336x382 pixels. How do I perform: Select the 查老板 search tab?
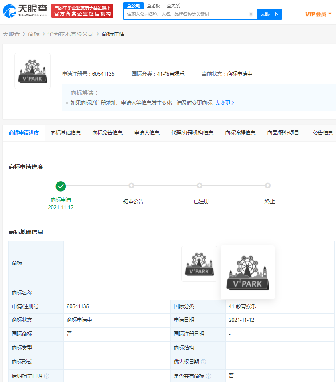pyautogui.click(x=153, y=6)
